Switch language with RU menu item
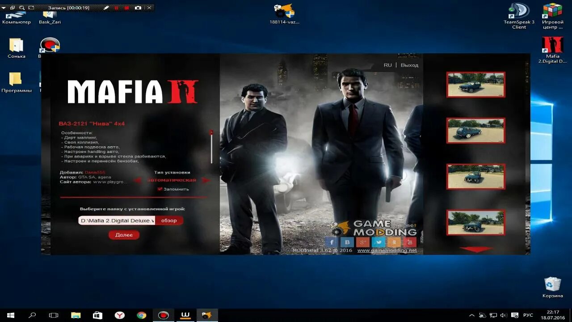572x322 pixels. [387, 65]
